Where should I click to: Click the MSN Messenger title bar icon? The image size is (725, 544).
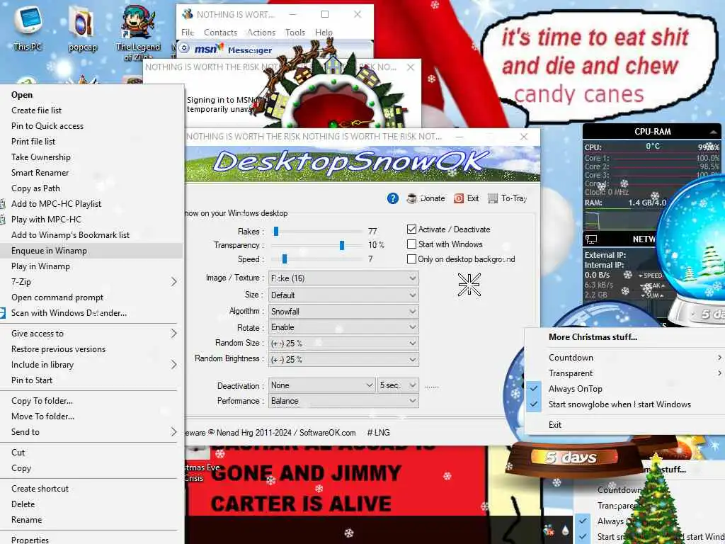tap(187, 14)
